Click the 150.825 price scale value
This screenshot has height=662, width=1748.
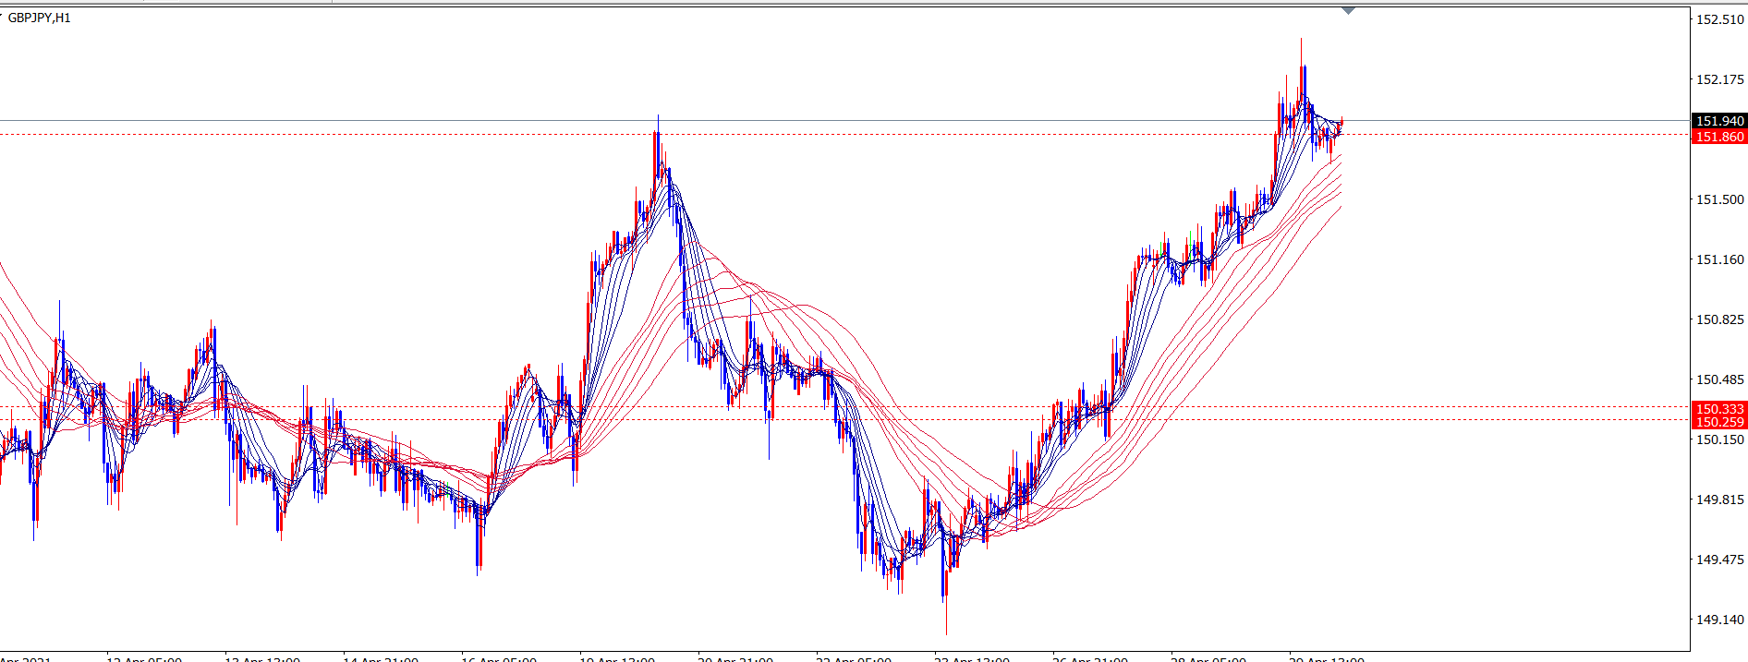pyautogui.click(x=1719, y=319)
